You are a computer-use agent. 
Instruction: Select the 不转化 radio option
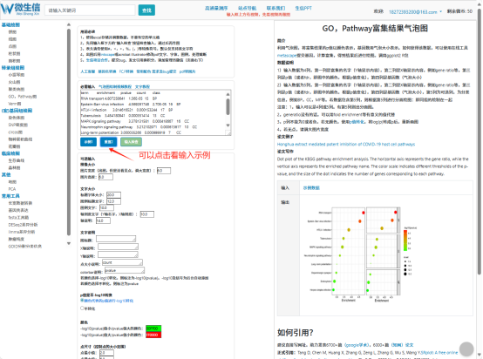[x=82, y=308]
